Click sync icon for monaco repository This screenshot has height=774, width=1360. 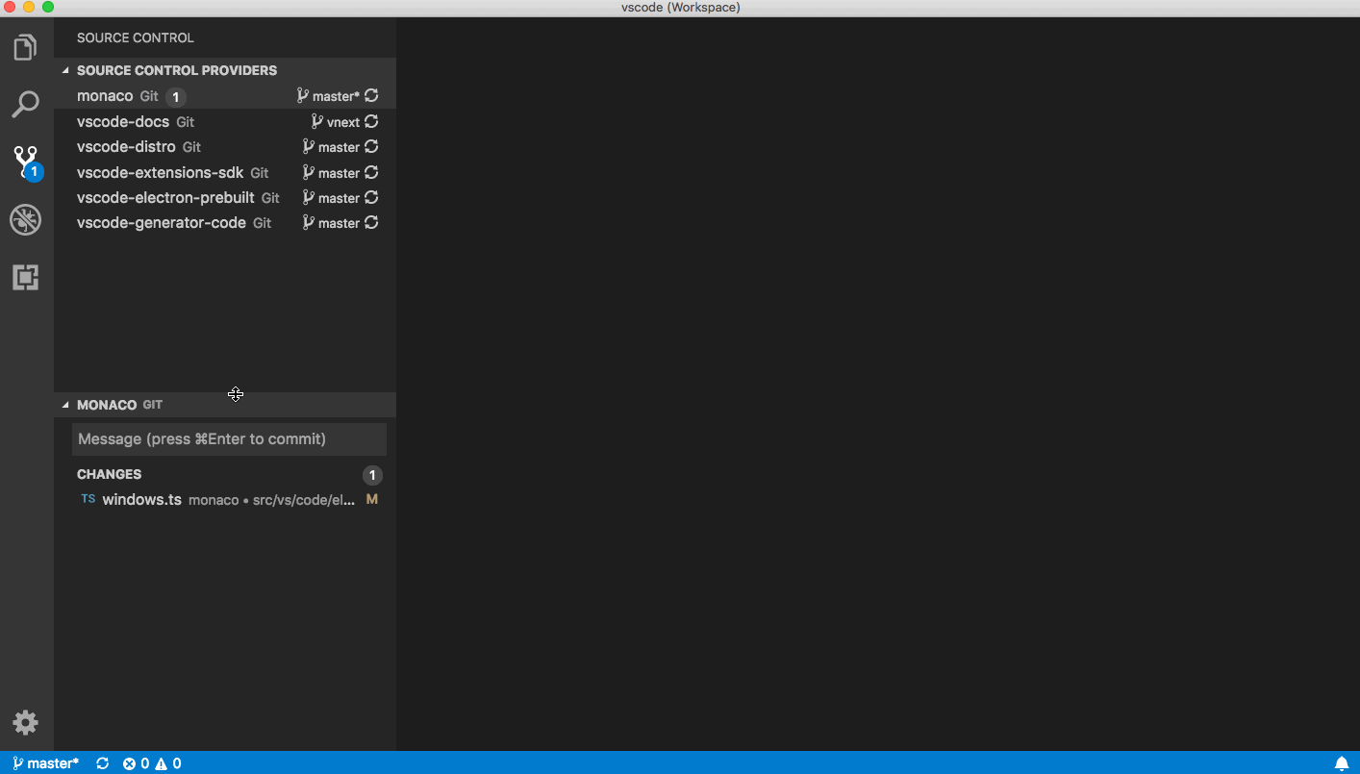click(x=371, y=96)
